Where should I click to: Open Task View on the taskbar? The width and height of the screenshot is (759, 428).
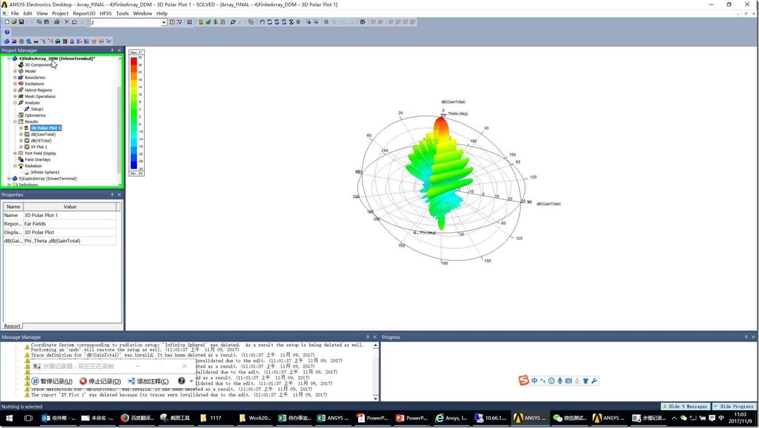point(28,418)
